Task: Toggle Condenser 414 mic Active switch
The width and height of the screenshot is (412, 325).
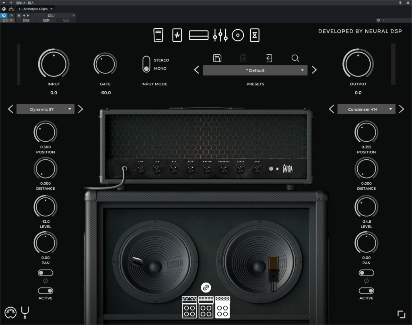Action: coord(366,290)
